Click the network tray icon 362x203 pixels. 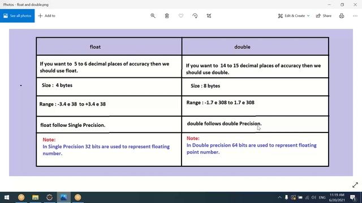coord(307,197)
